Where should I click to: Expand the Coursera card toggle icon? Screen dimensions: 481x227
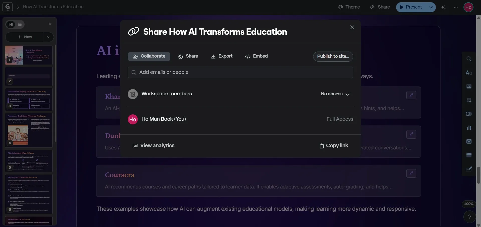pos(411,173)
